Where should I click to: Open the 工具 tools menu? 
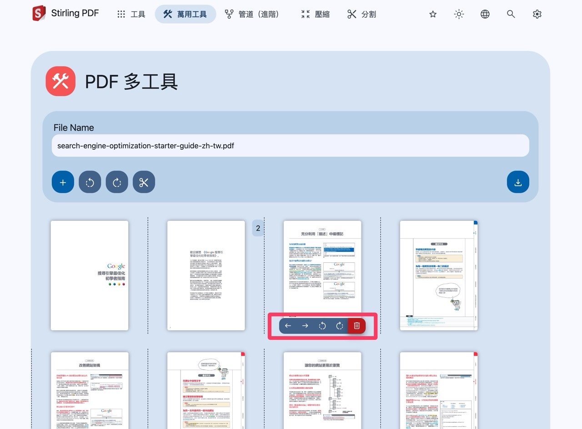click(131, 14)
